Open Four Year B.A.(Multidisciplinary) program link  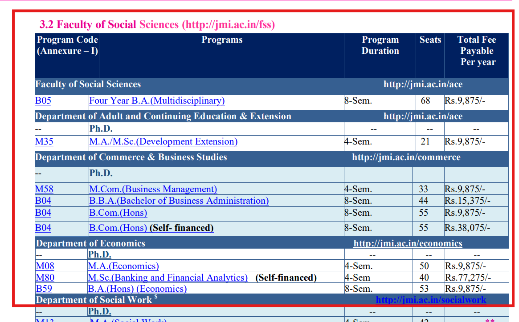pyautogui.click(x=157, y=101)
